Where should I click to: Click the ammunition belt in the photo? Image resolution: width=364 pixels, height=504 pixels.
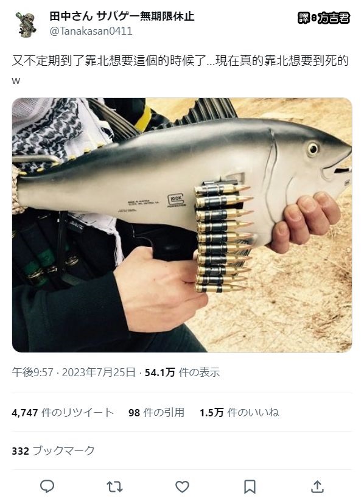pos(223,238)
